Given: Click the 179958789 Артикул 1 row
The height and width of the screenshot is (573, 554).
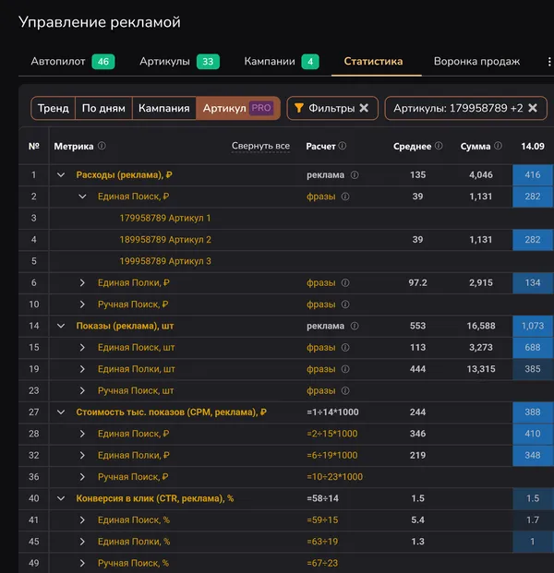Looking at the screenshot, I should pos(165,218).
